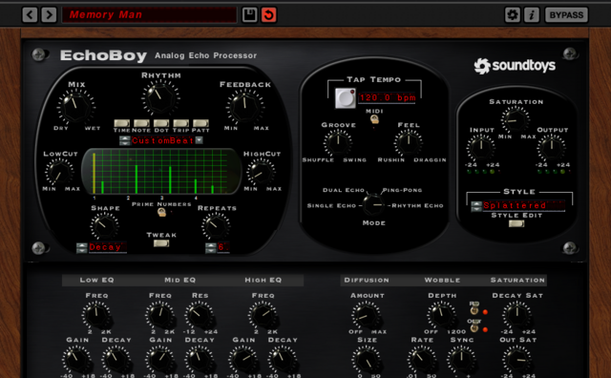
Task: Select the NOTE rhythm button
Action: tap(141, 123)
